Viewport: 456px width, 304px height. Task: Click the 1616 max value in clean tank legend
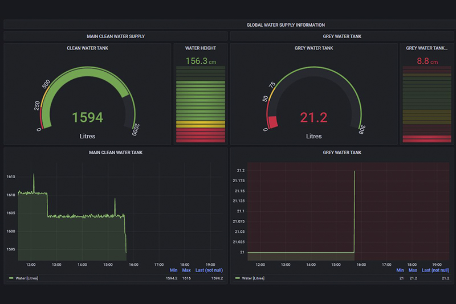click(x=186, y=278)
